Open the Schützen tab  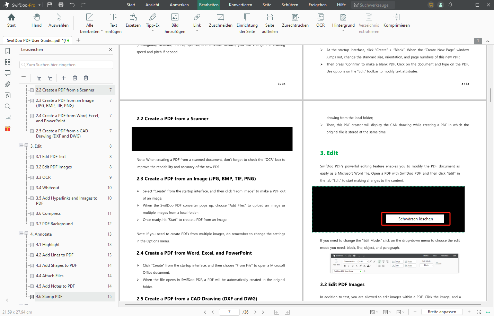tap(290, 5)
